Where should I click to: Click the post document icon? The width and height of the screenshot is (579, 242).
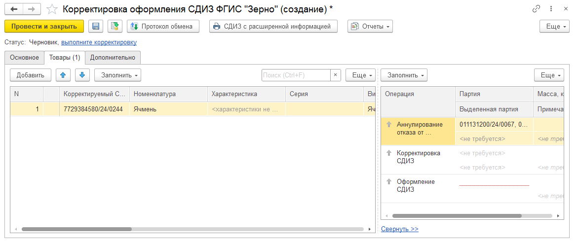click(x=115, y=27)
